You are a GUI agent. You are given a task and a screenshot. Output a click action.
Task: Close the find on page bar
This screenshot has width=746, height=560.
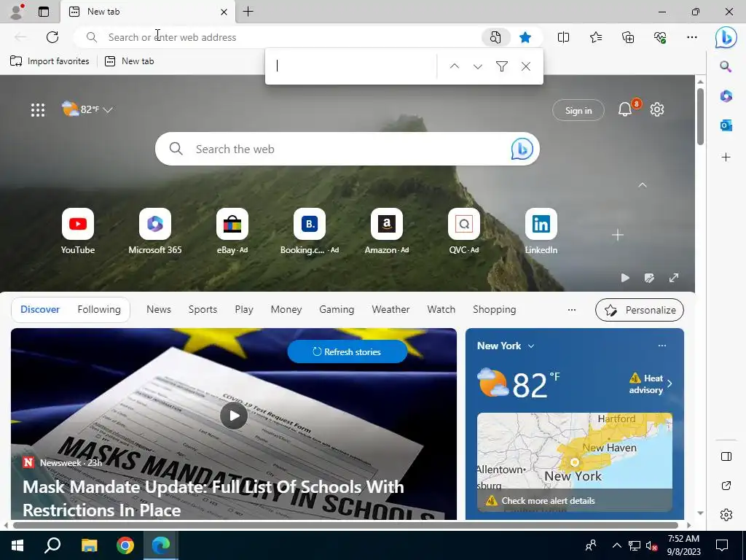tap(526, 66)
